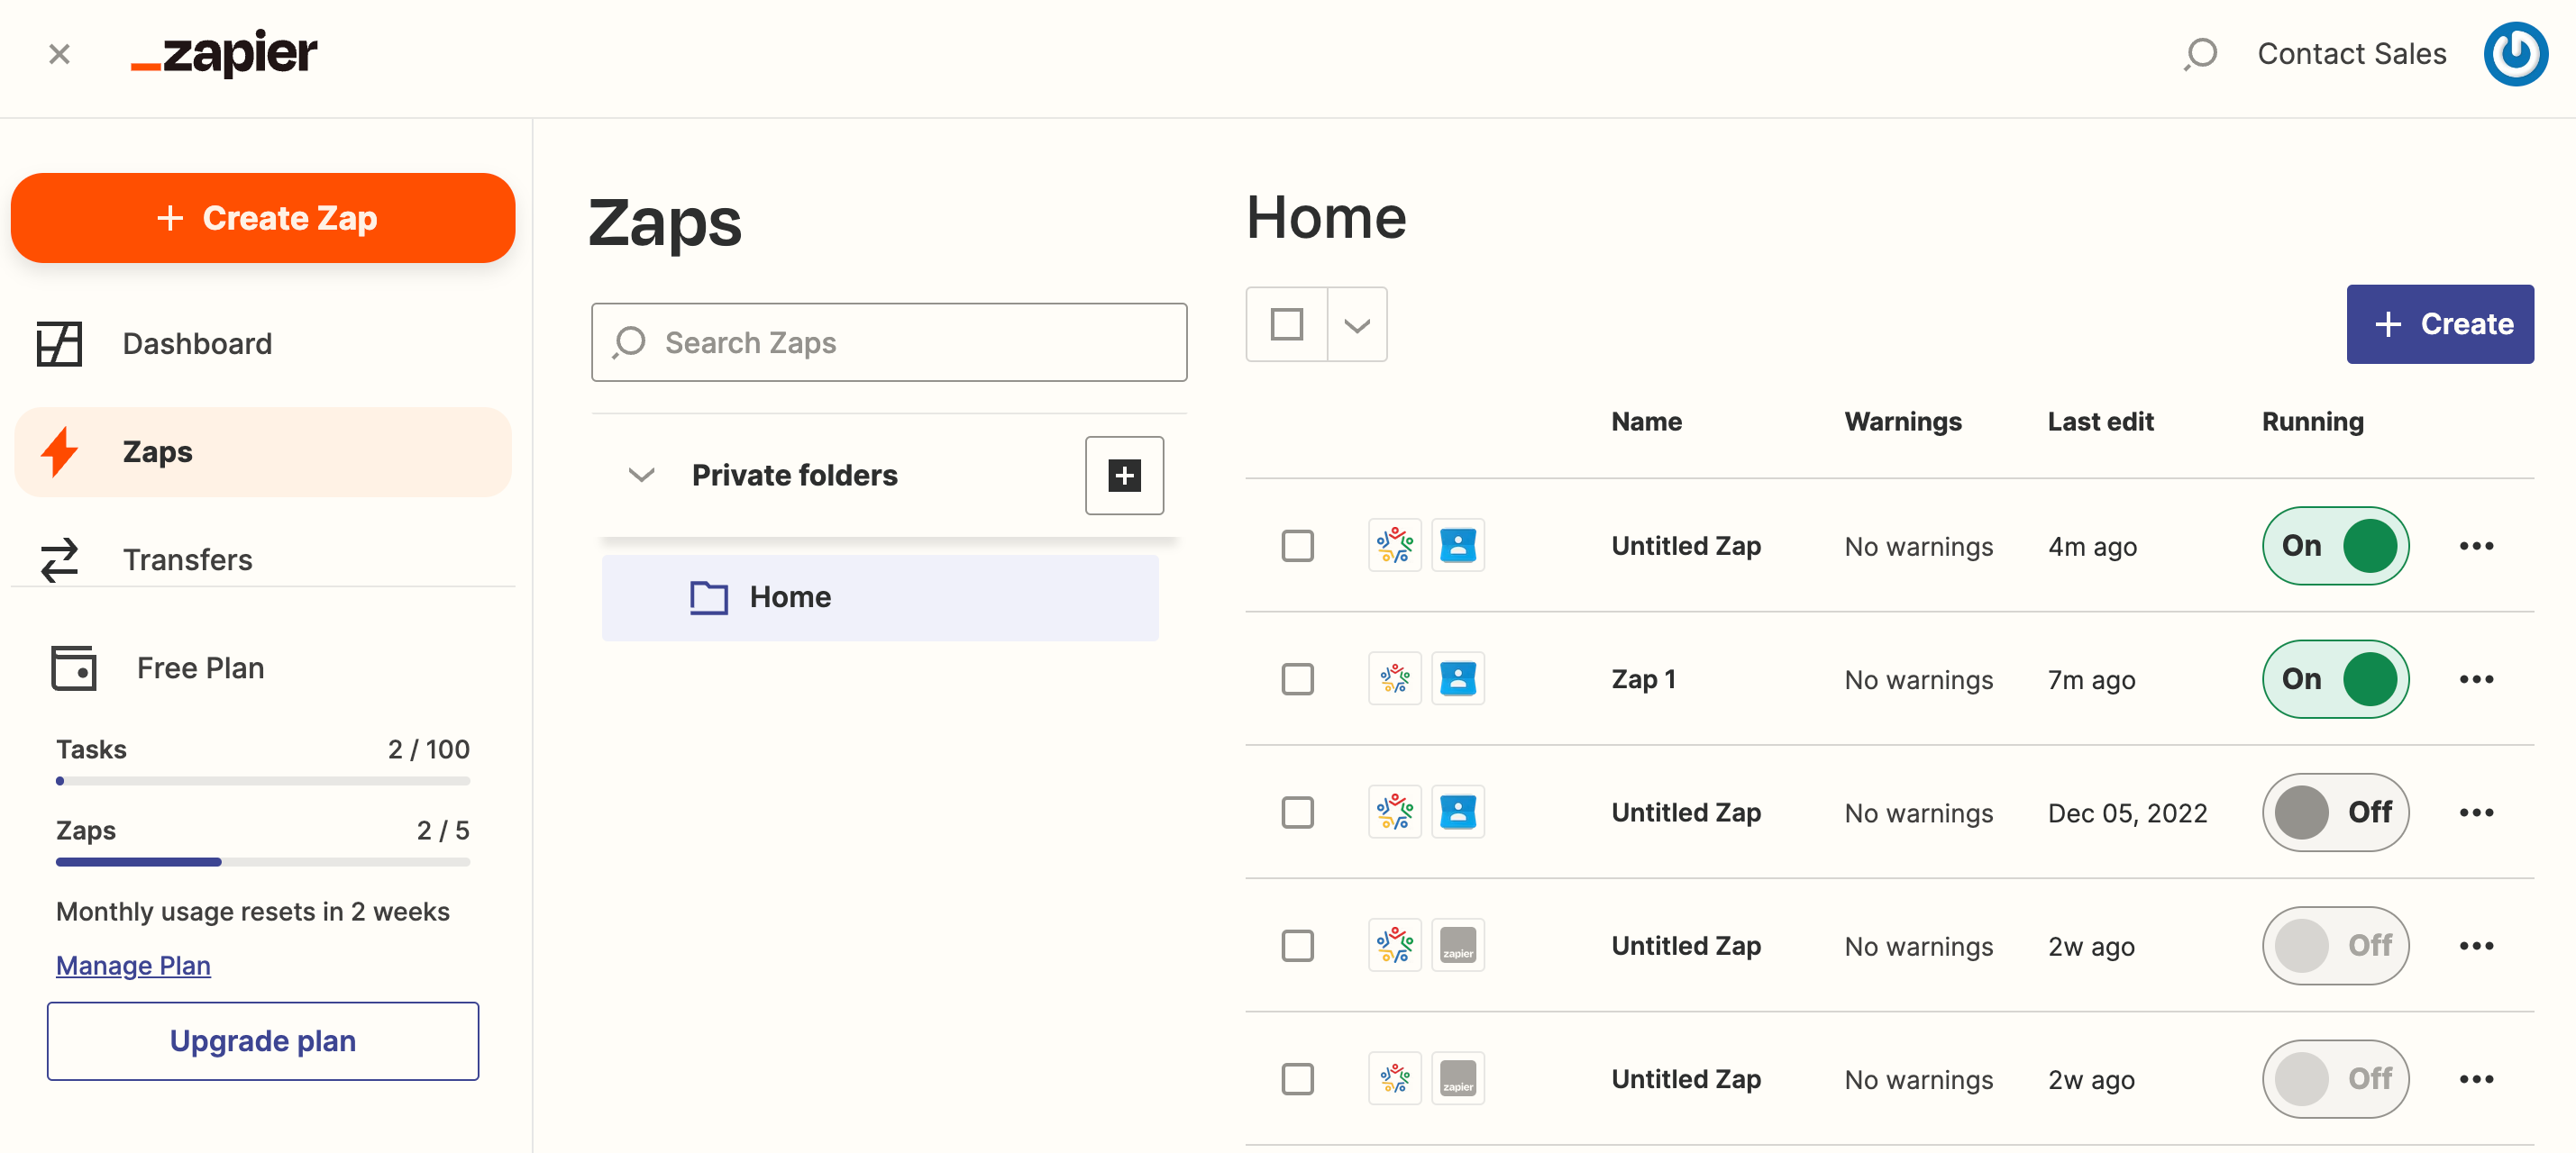Screen dimensions: 2576x1153
Task: Click the add private folder plus icon
Action: pos(1124,476)
